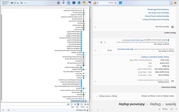Viewport: 179px width, 112px height.
Task: Click the blue Help icon in Device Manager toolbar
Action: point(78,104)
